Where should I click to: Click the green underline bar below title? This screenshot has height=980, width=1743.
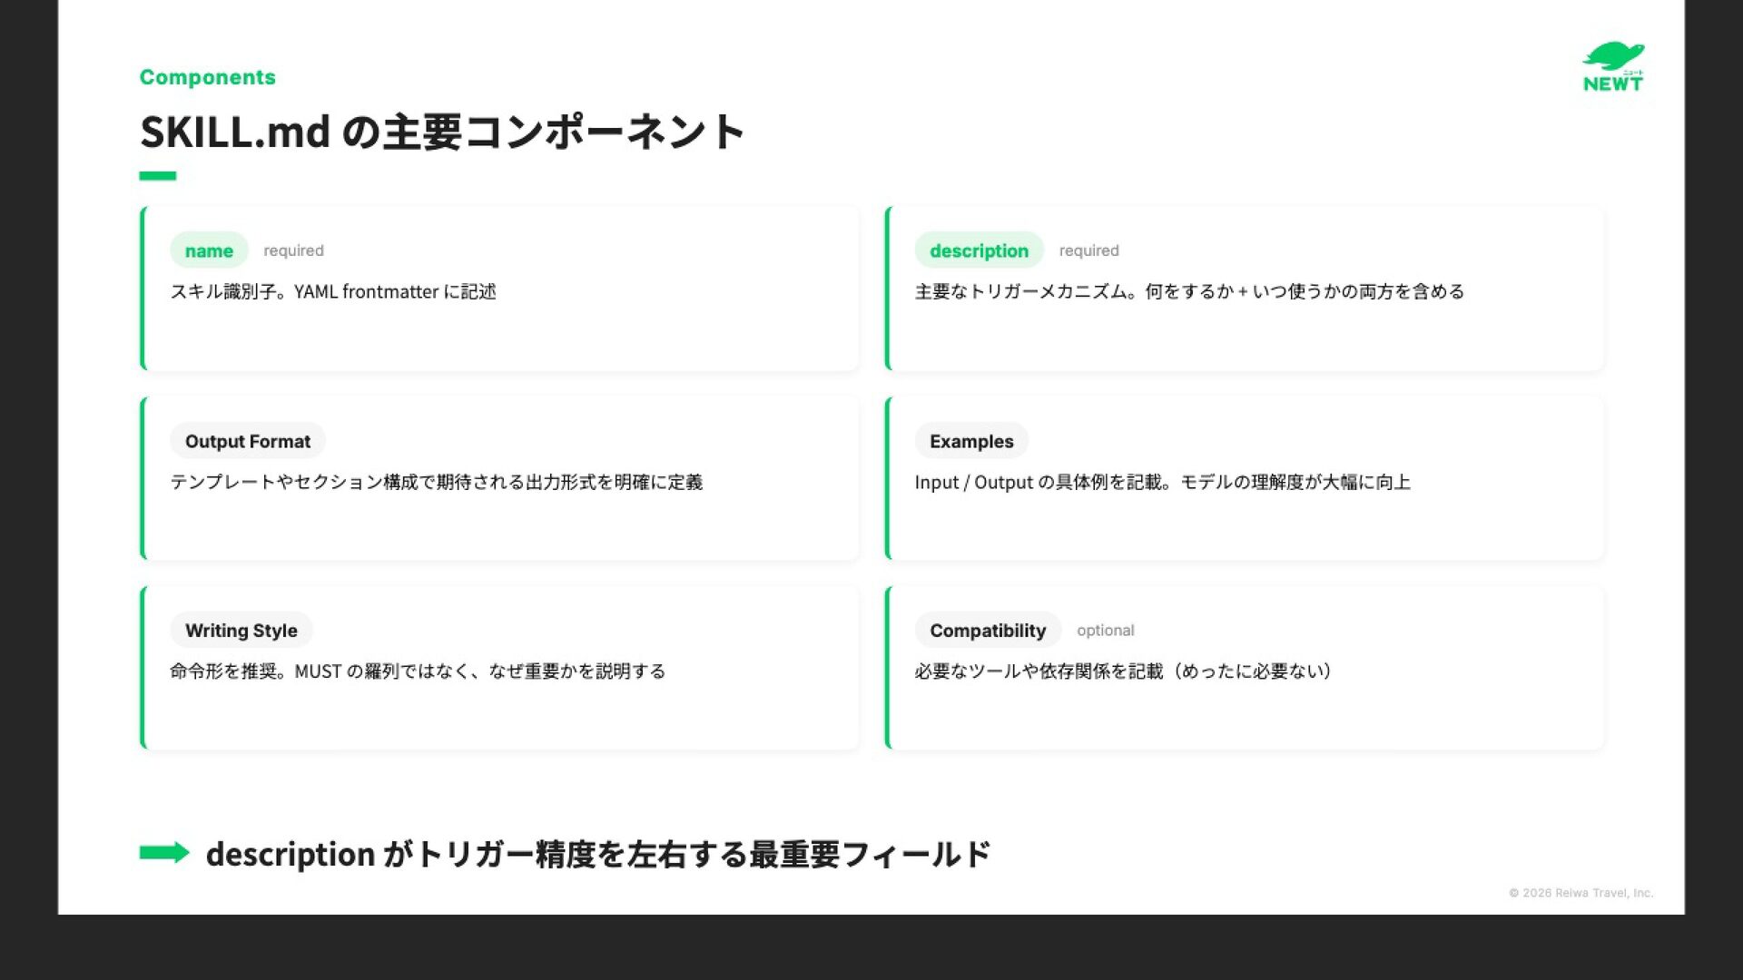click(x=157, y=176)
